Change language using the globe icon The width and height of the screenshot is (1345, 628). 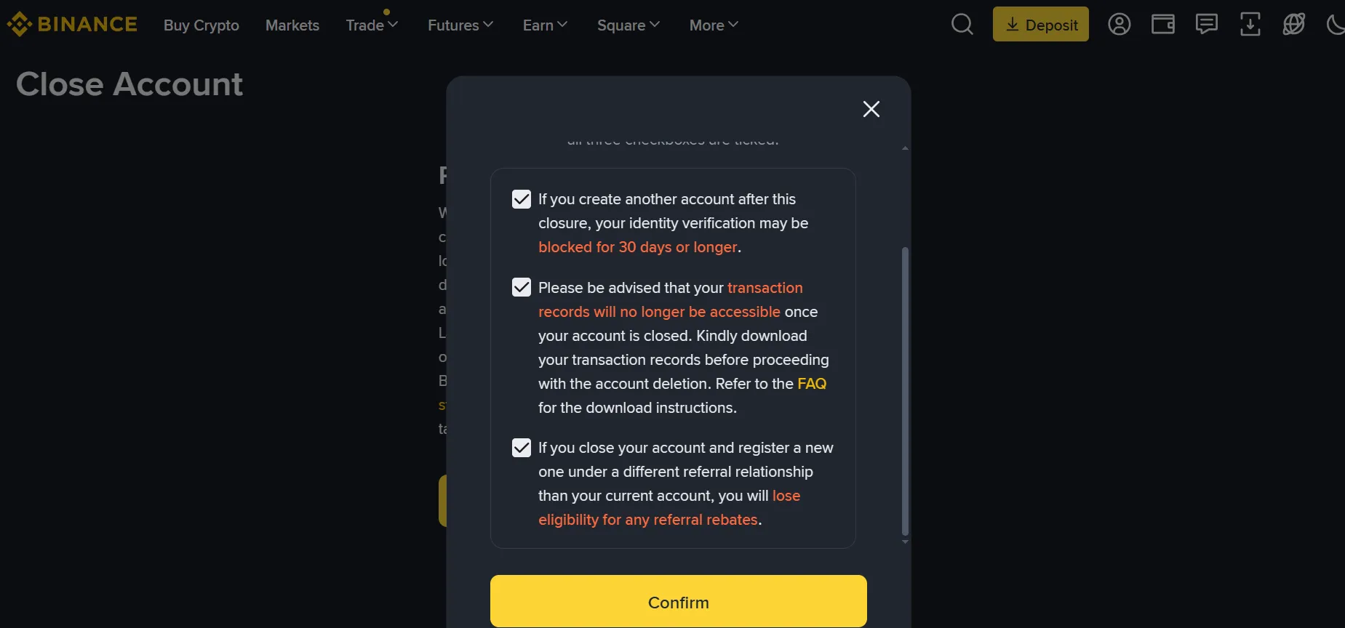pos(1295,24)
